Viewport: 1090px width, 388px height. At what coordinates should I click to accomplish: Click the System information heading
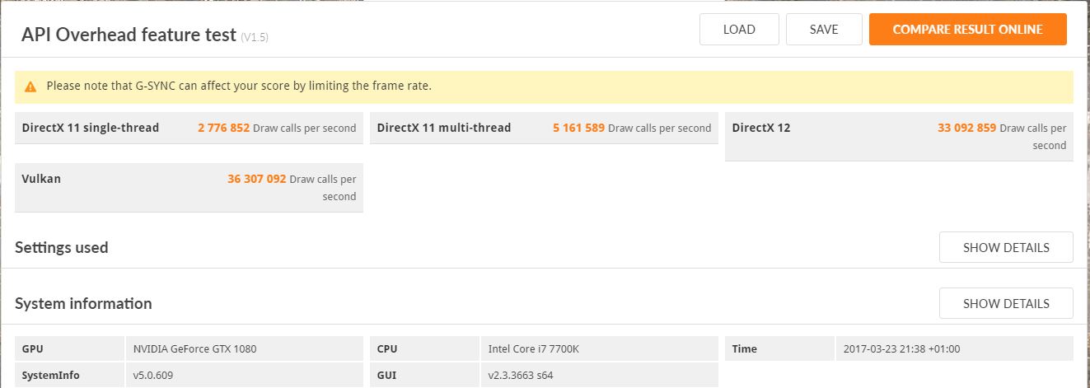coord(83,303)
